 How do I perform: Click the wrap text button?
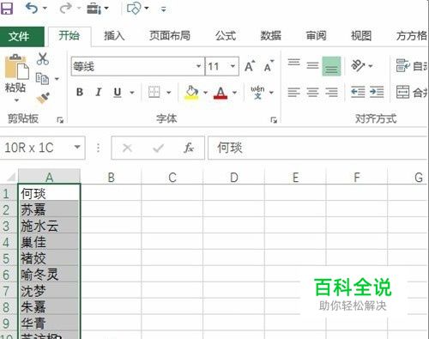[412, 66]
